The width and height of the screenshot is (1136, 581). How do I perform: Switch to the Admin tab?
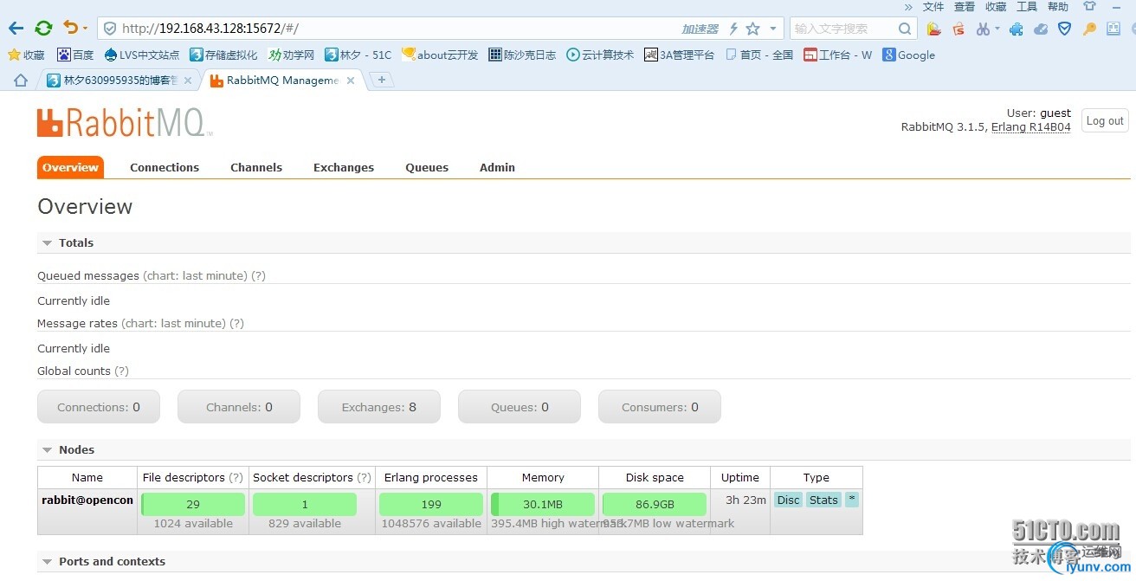(497, 168)
